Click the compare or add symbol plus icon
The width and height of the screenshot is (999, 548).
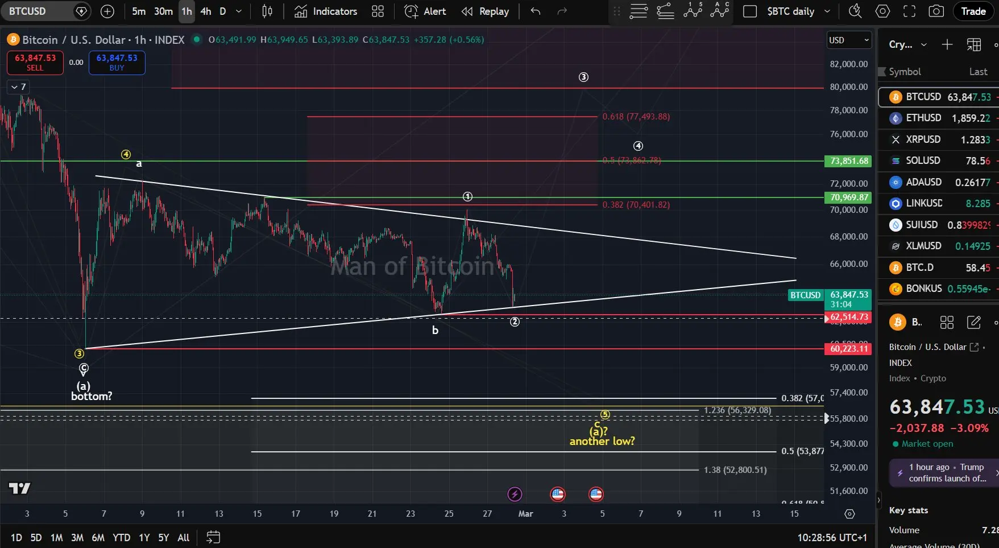[107, 11]
